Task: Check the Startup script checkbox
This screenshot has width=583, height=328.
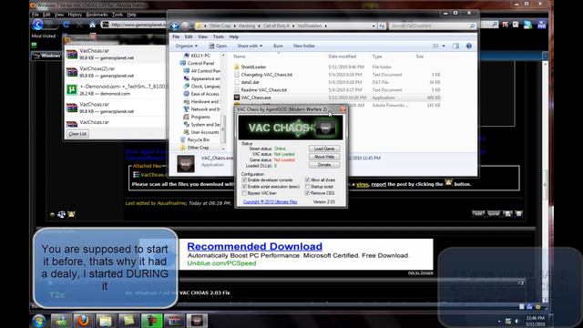Action: (307, 187)
